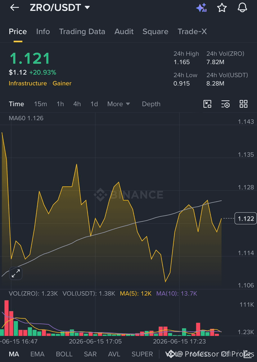Enable the EMA indicator
The image size is (257, 362).
(x=37, y=354)
